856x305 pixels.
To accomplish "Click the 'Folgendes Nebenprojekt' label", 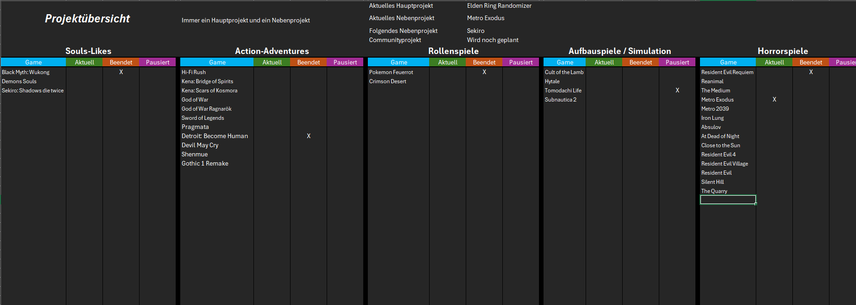I will pyautogui.click(x=403, y=31).
